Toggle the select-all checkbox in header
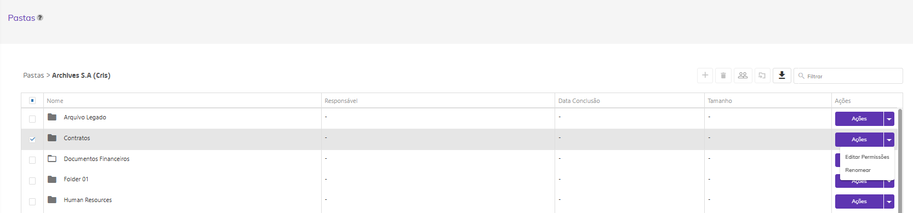 [32, 101]
